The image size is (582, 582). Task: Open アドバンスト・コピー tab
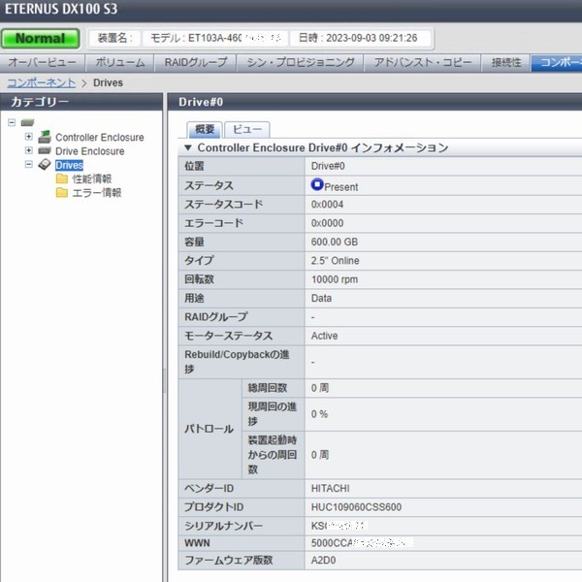tap(422, 62)
